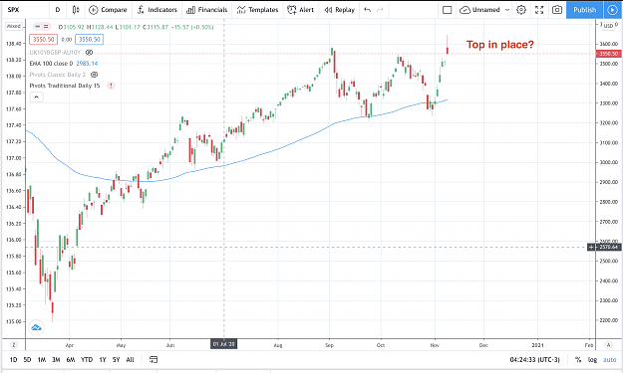Open chart settings gear

click(x=521, y=10)
